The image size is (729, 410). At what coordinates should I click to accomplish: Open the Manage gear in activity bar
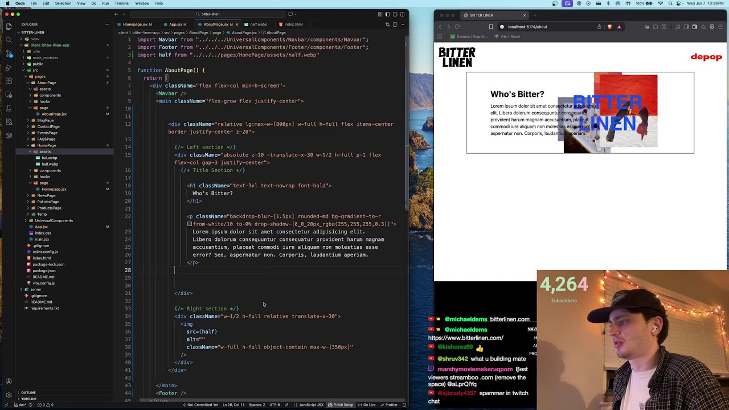pos(9,395)
